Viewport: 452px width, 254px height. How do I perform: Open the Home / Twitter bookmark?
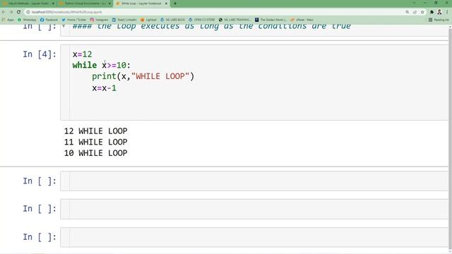coord(73,20)
